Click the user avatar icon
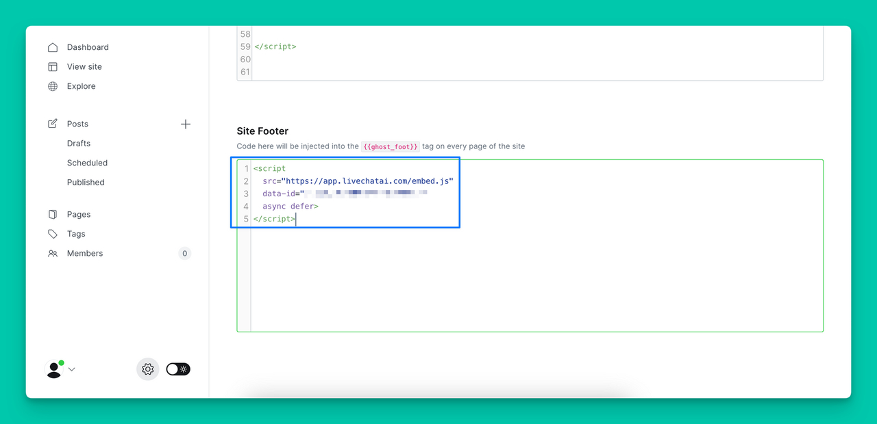 tap(53, 369)
